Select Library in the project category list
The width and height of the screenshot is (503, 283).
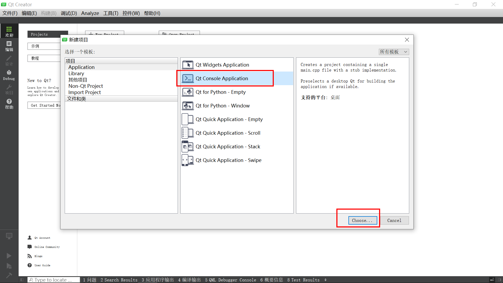pos(76,74)
